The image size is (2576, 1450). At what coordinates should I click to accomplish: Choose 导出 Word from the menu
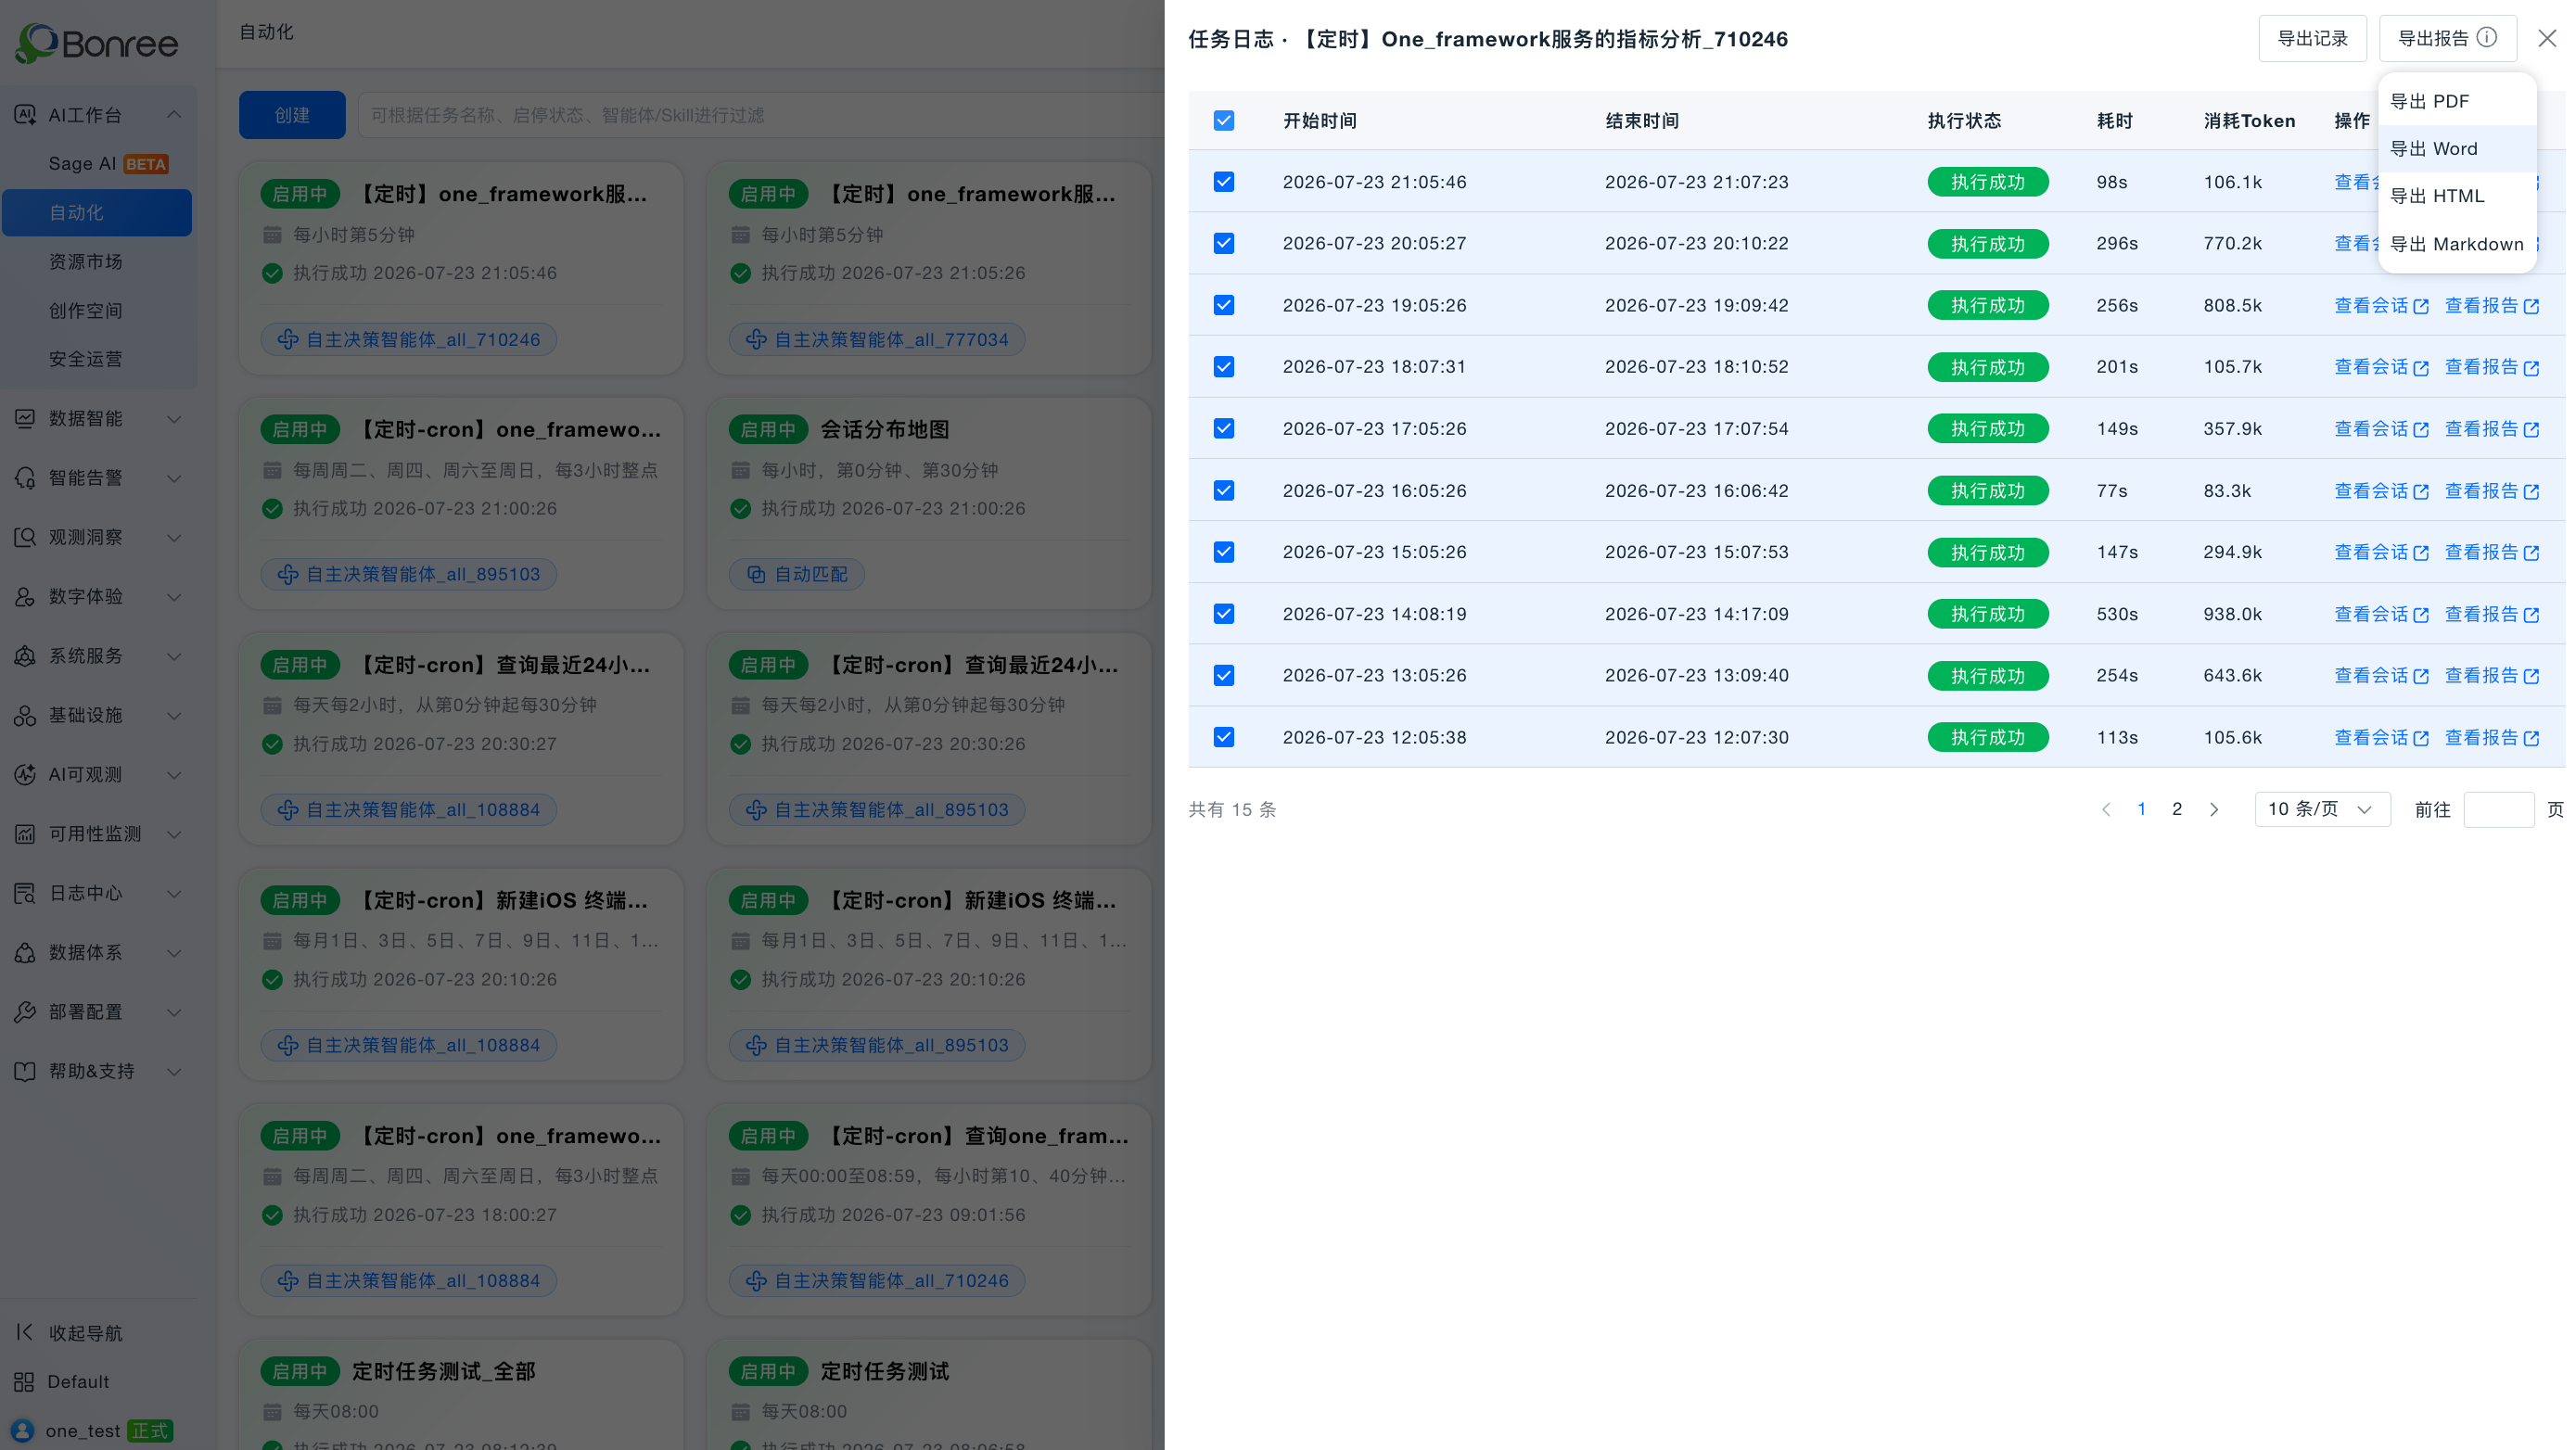(x=2457, y=149)
